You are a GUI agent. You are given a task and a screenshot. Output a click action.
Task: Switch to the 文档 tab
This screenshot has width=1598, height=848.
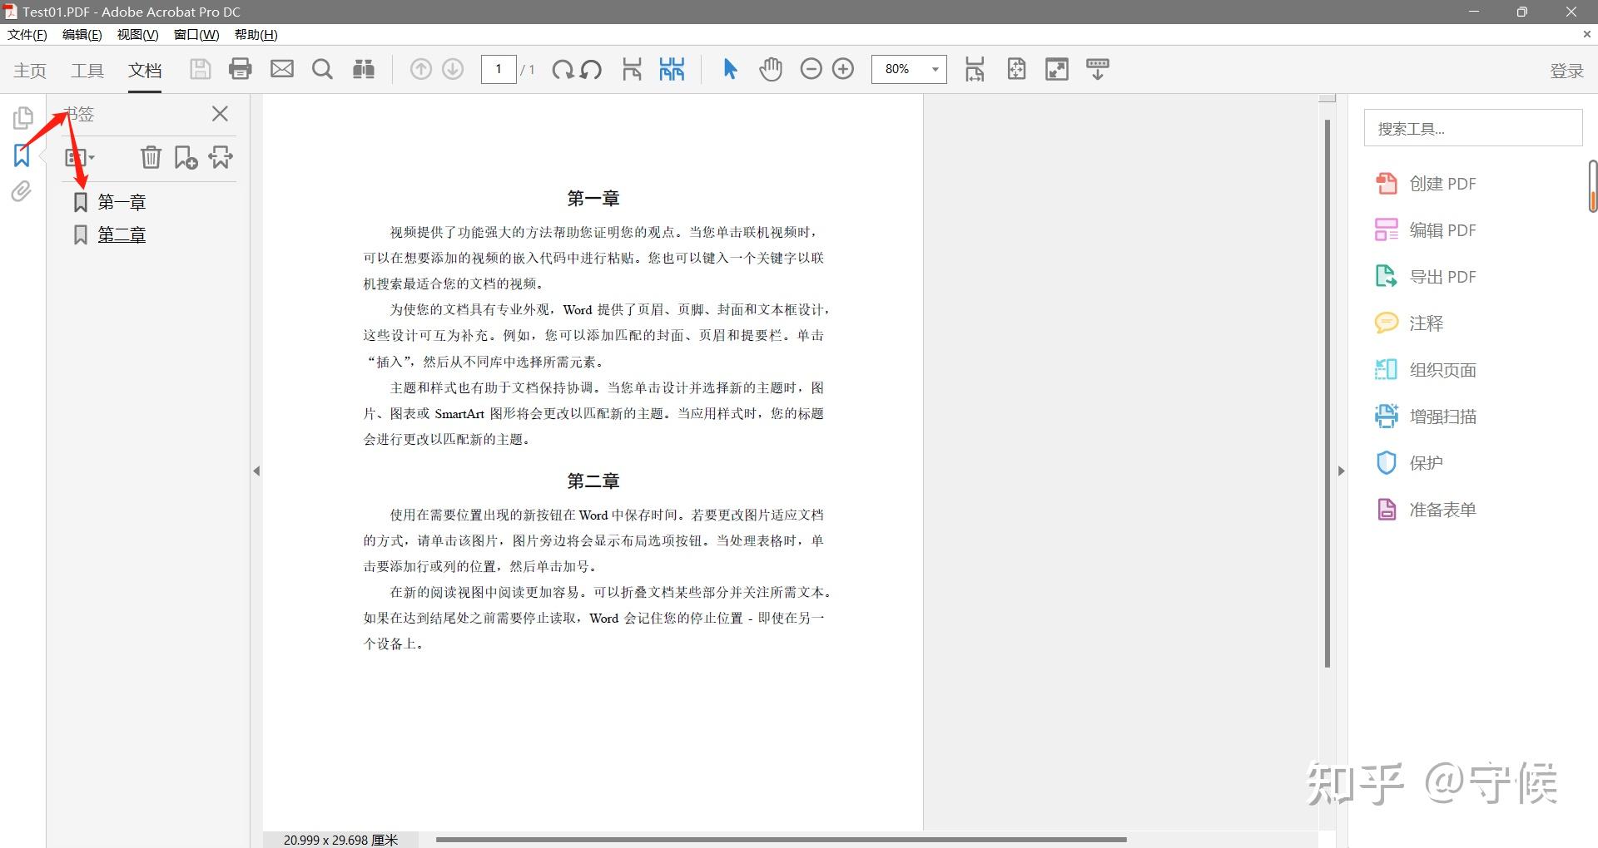tap(145, 71)
